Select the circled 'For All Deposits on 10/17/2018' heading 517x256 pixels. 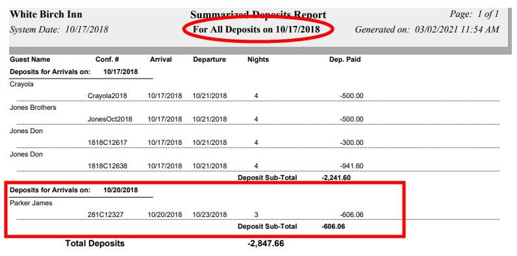click(x=256, y=29)
